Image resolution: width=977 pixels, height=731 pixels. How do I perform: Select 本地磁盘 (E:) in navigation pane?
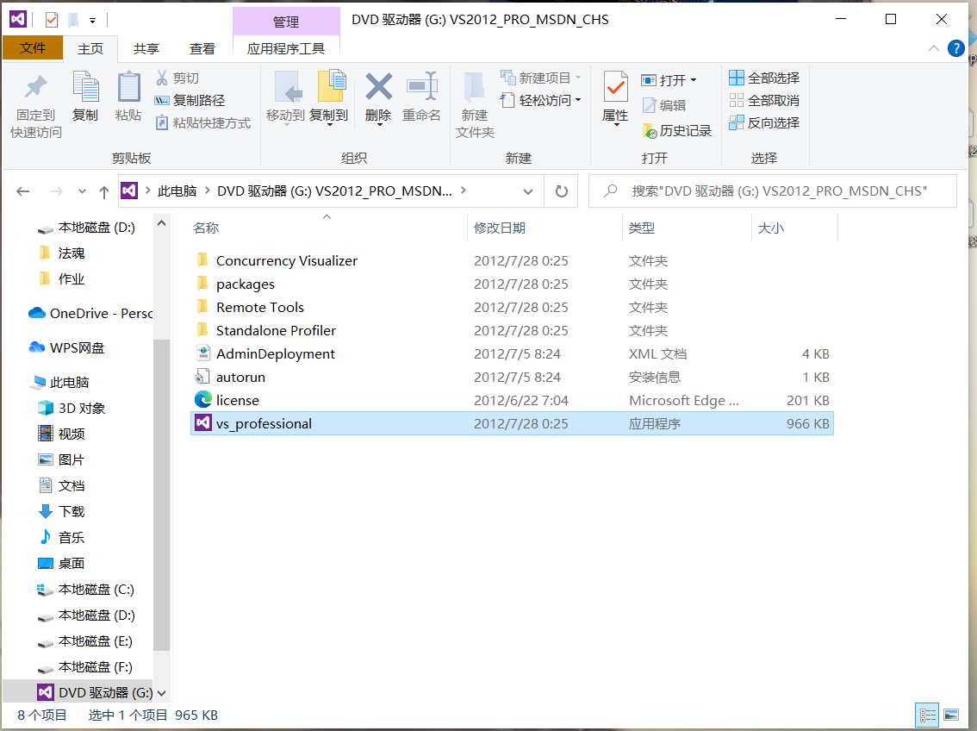[x=84, y=641]
